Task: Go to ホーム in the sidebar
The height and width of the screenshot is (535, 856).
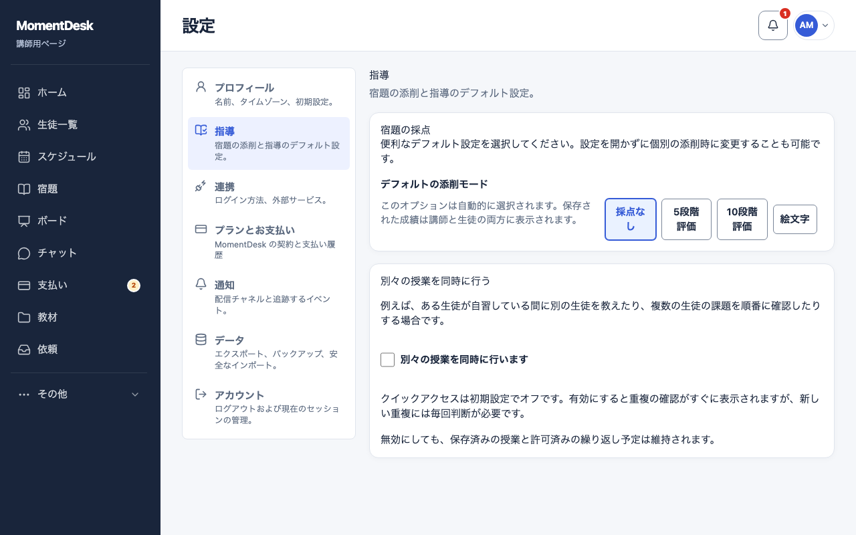Action: (x=80, y=92)
